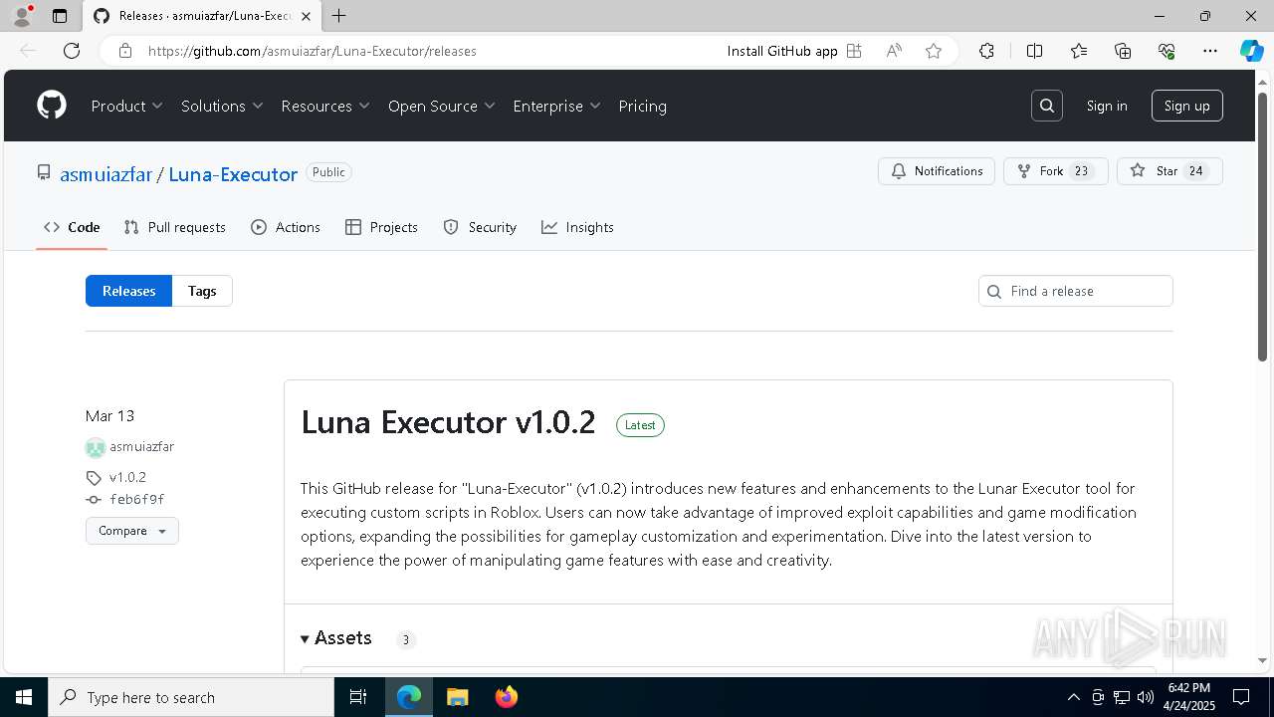The height and width of the screenshot is (717, 1274).
Task: Click asmuiazfar author link under Mar 13
Action: pyautogui.click(x=141, y=447)
